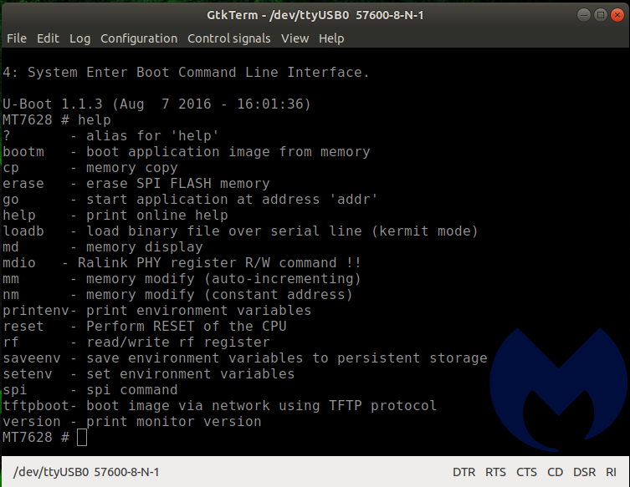Click the 'erase SPI FLASH memory' line
This screenshot has width=630, height=487.
(x=136, y=184)
